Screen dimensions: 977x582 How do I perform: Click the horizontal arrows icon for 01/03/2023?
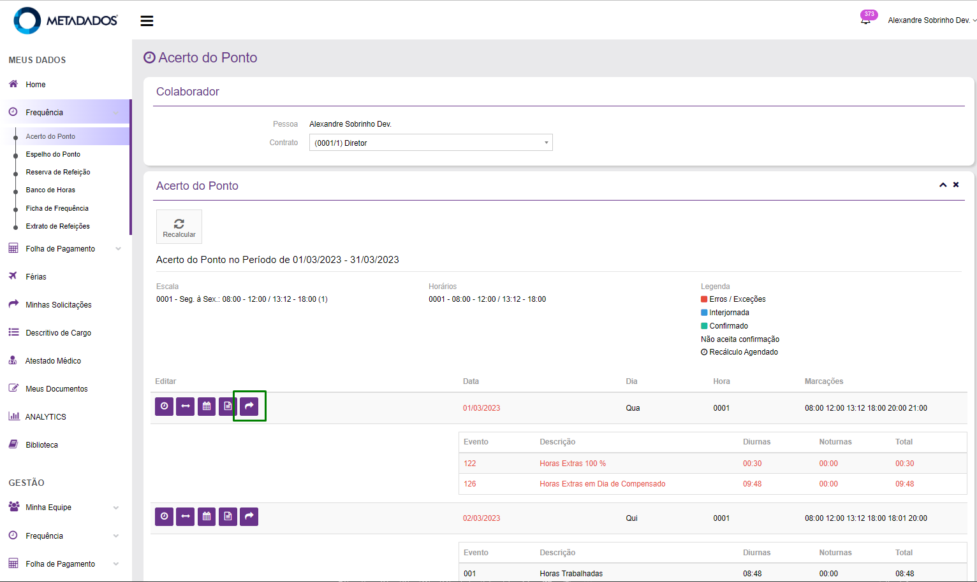click(186, 406)
